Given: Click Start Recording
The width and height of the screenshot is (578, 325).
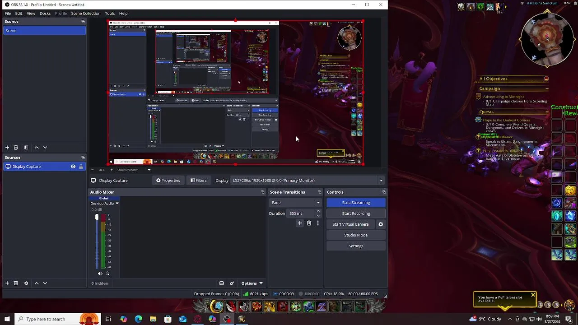Looking at the screenshot, I should pyautogui.click(x=356, y=214).
